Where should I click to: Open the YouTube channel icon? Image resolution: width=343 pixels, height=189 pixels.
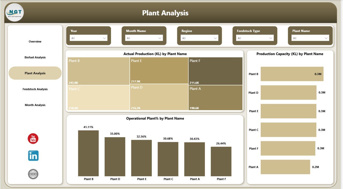pyautogui.click(x=33, y=139)
